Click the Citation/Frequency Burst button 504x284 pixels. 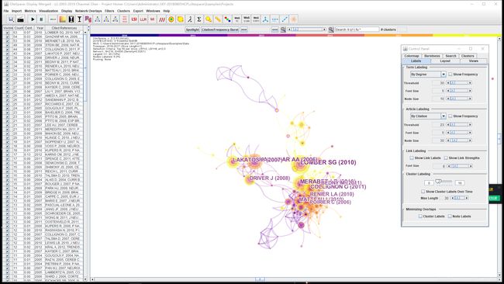(220, 29)
